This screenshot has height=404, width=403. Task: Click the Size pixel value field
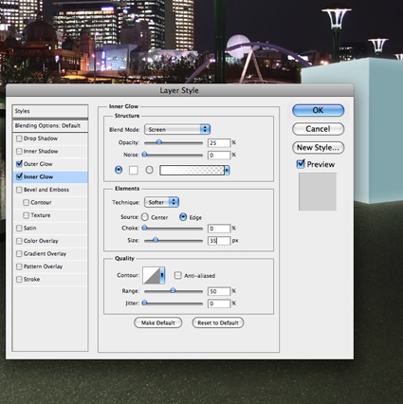coord(219,241)
